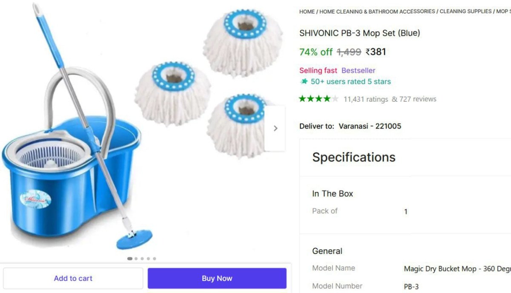Click the SHIVONIC PB-3 Mop Set title
Screen dimensions: 511x293
[x=359, y=33]
